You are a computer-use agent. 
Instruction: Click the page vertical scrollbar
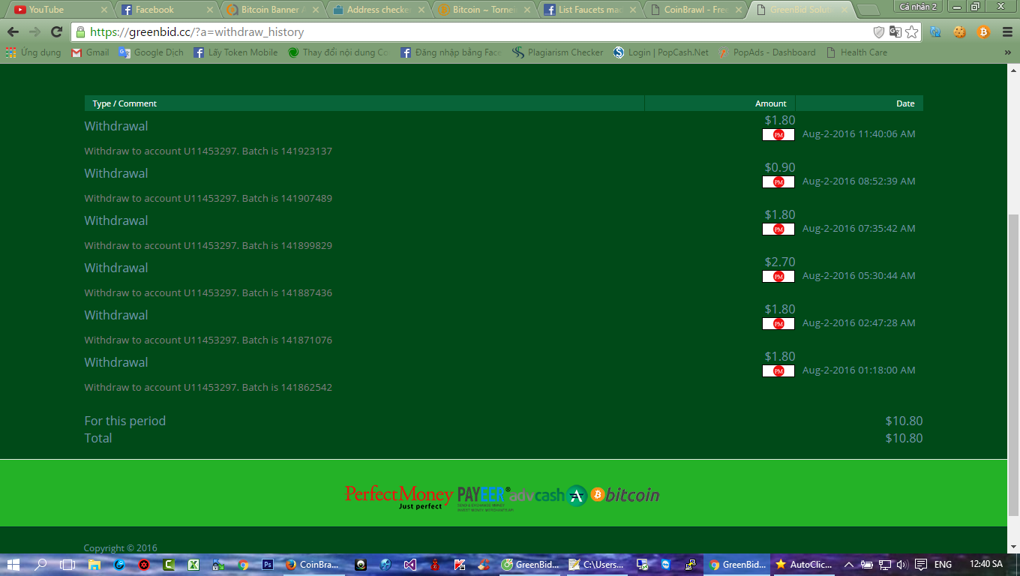(1013, 365)
